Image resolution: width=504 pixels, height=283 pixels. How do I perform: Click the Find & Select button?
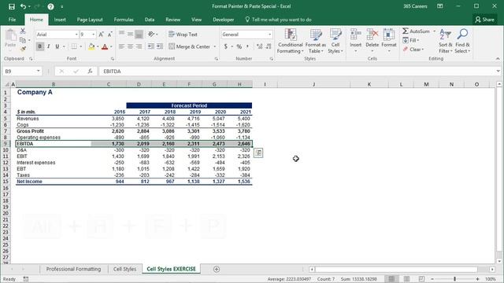click(462, 41)
